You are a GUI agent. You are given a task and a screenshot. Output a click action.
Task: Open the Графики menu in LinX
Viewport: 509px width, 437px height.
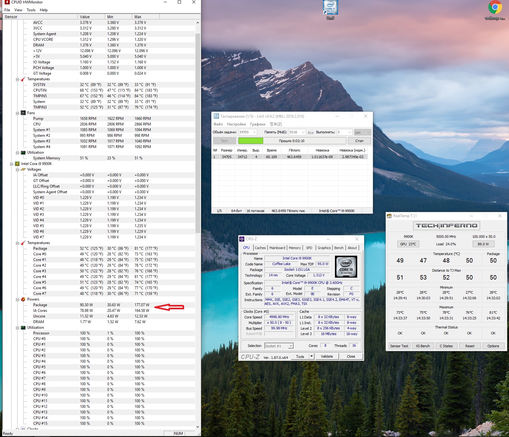258,124
